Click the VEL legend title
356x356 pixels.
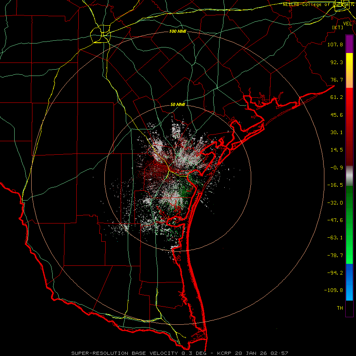347,23
